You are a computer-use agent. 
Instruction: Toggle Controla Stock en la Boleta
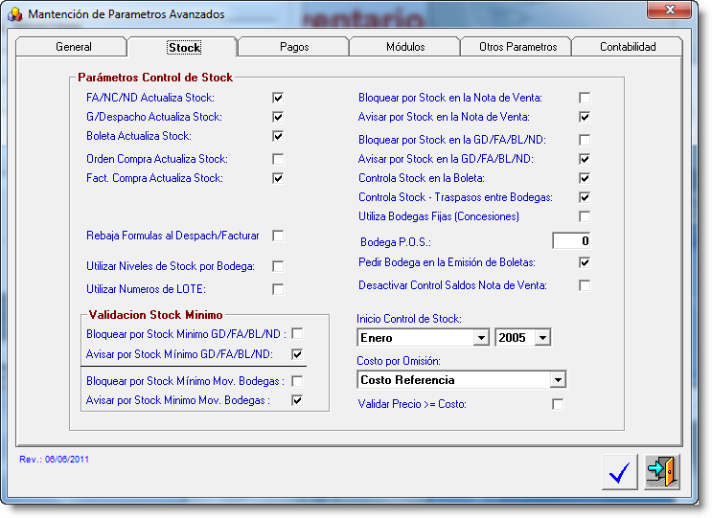pos(585,178)
